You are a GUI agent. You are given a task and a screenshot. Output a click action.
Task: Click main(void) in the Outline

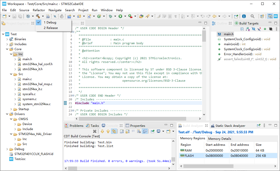tap(235, 44)
